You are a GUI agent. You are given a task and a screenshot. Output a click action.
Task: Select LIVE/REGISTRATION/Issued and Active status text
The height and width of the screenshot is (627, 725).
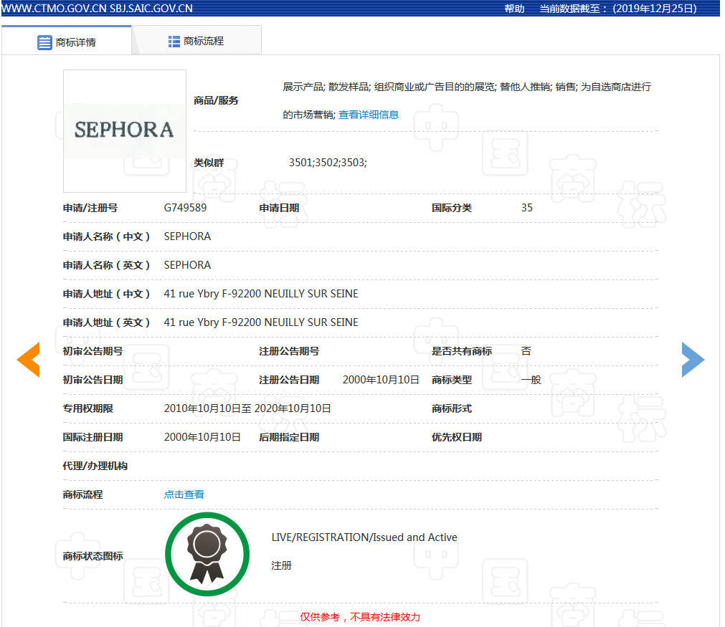point(364,537)
